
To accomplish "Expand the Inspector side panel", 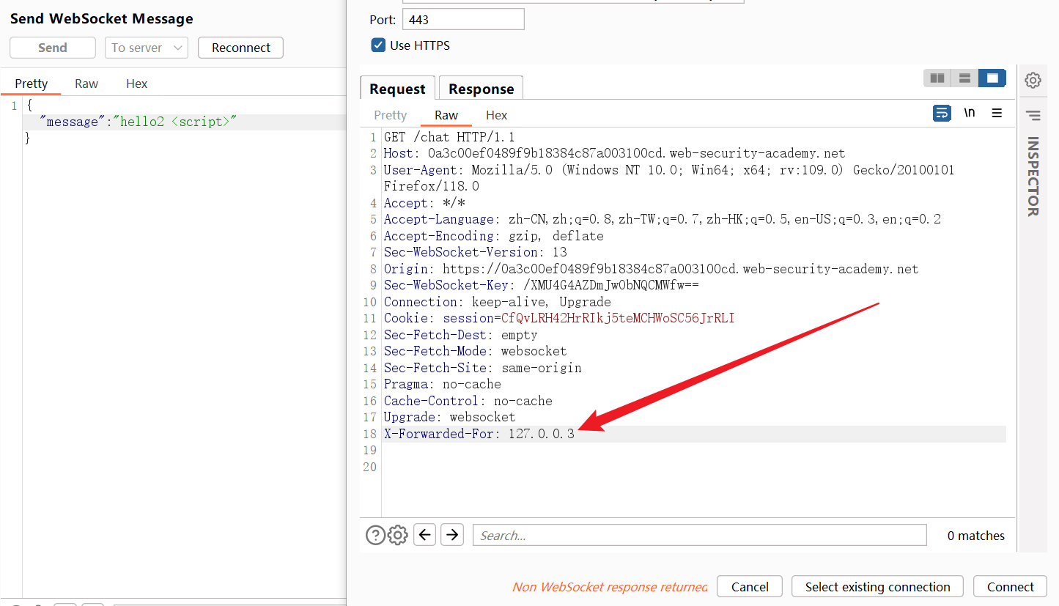I will pyautogui.click(x=1033, y=176).
